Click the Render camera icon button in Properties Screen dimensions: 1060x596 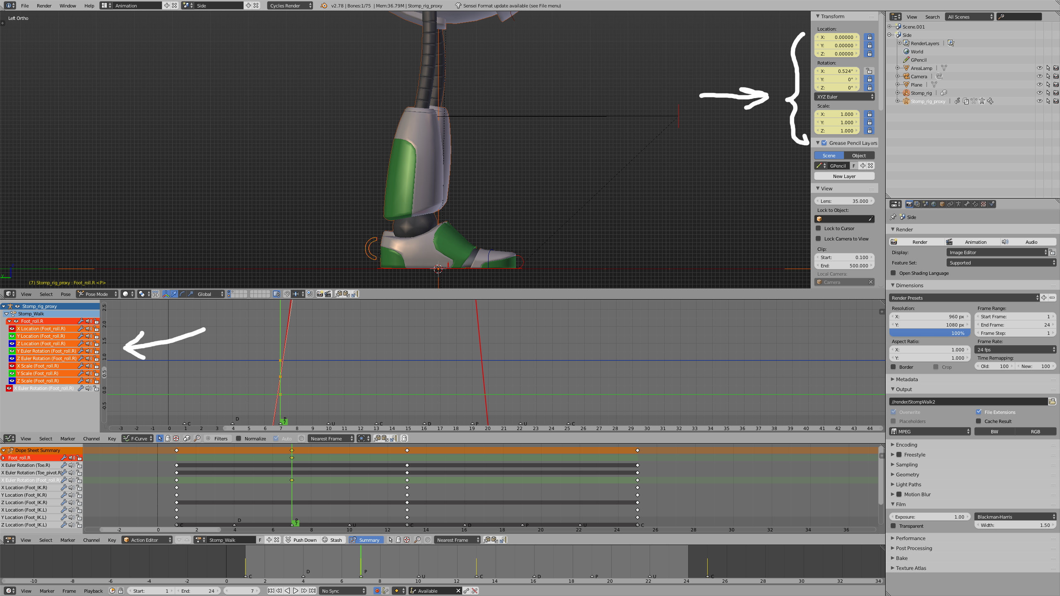click(909, 204)
